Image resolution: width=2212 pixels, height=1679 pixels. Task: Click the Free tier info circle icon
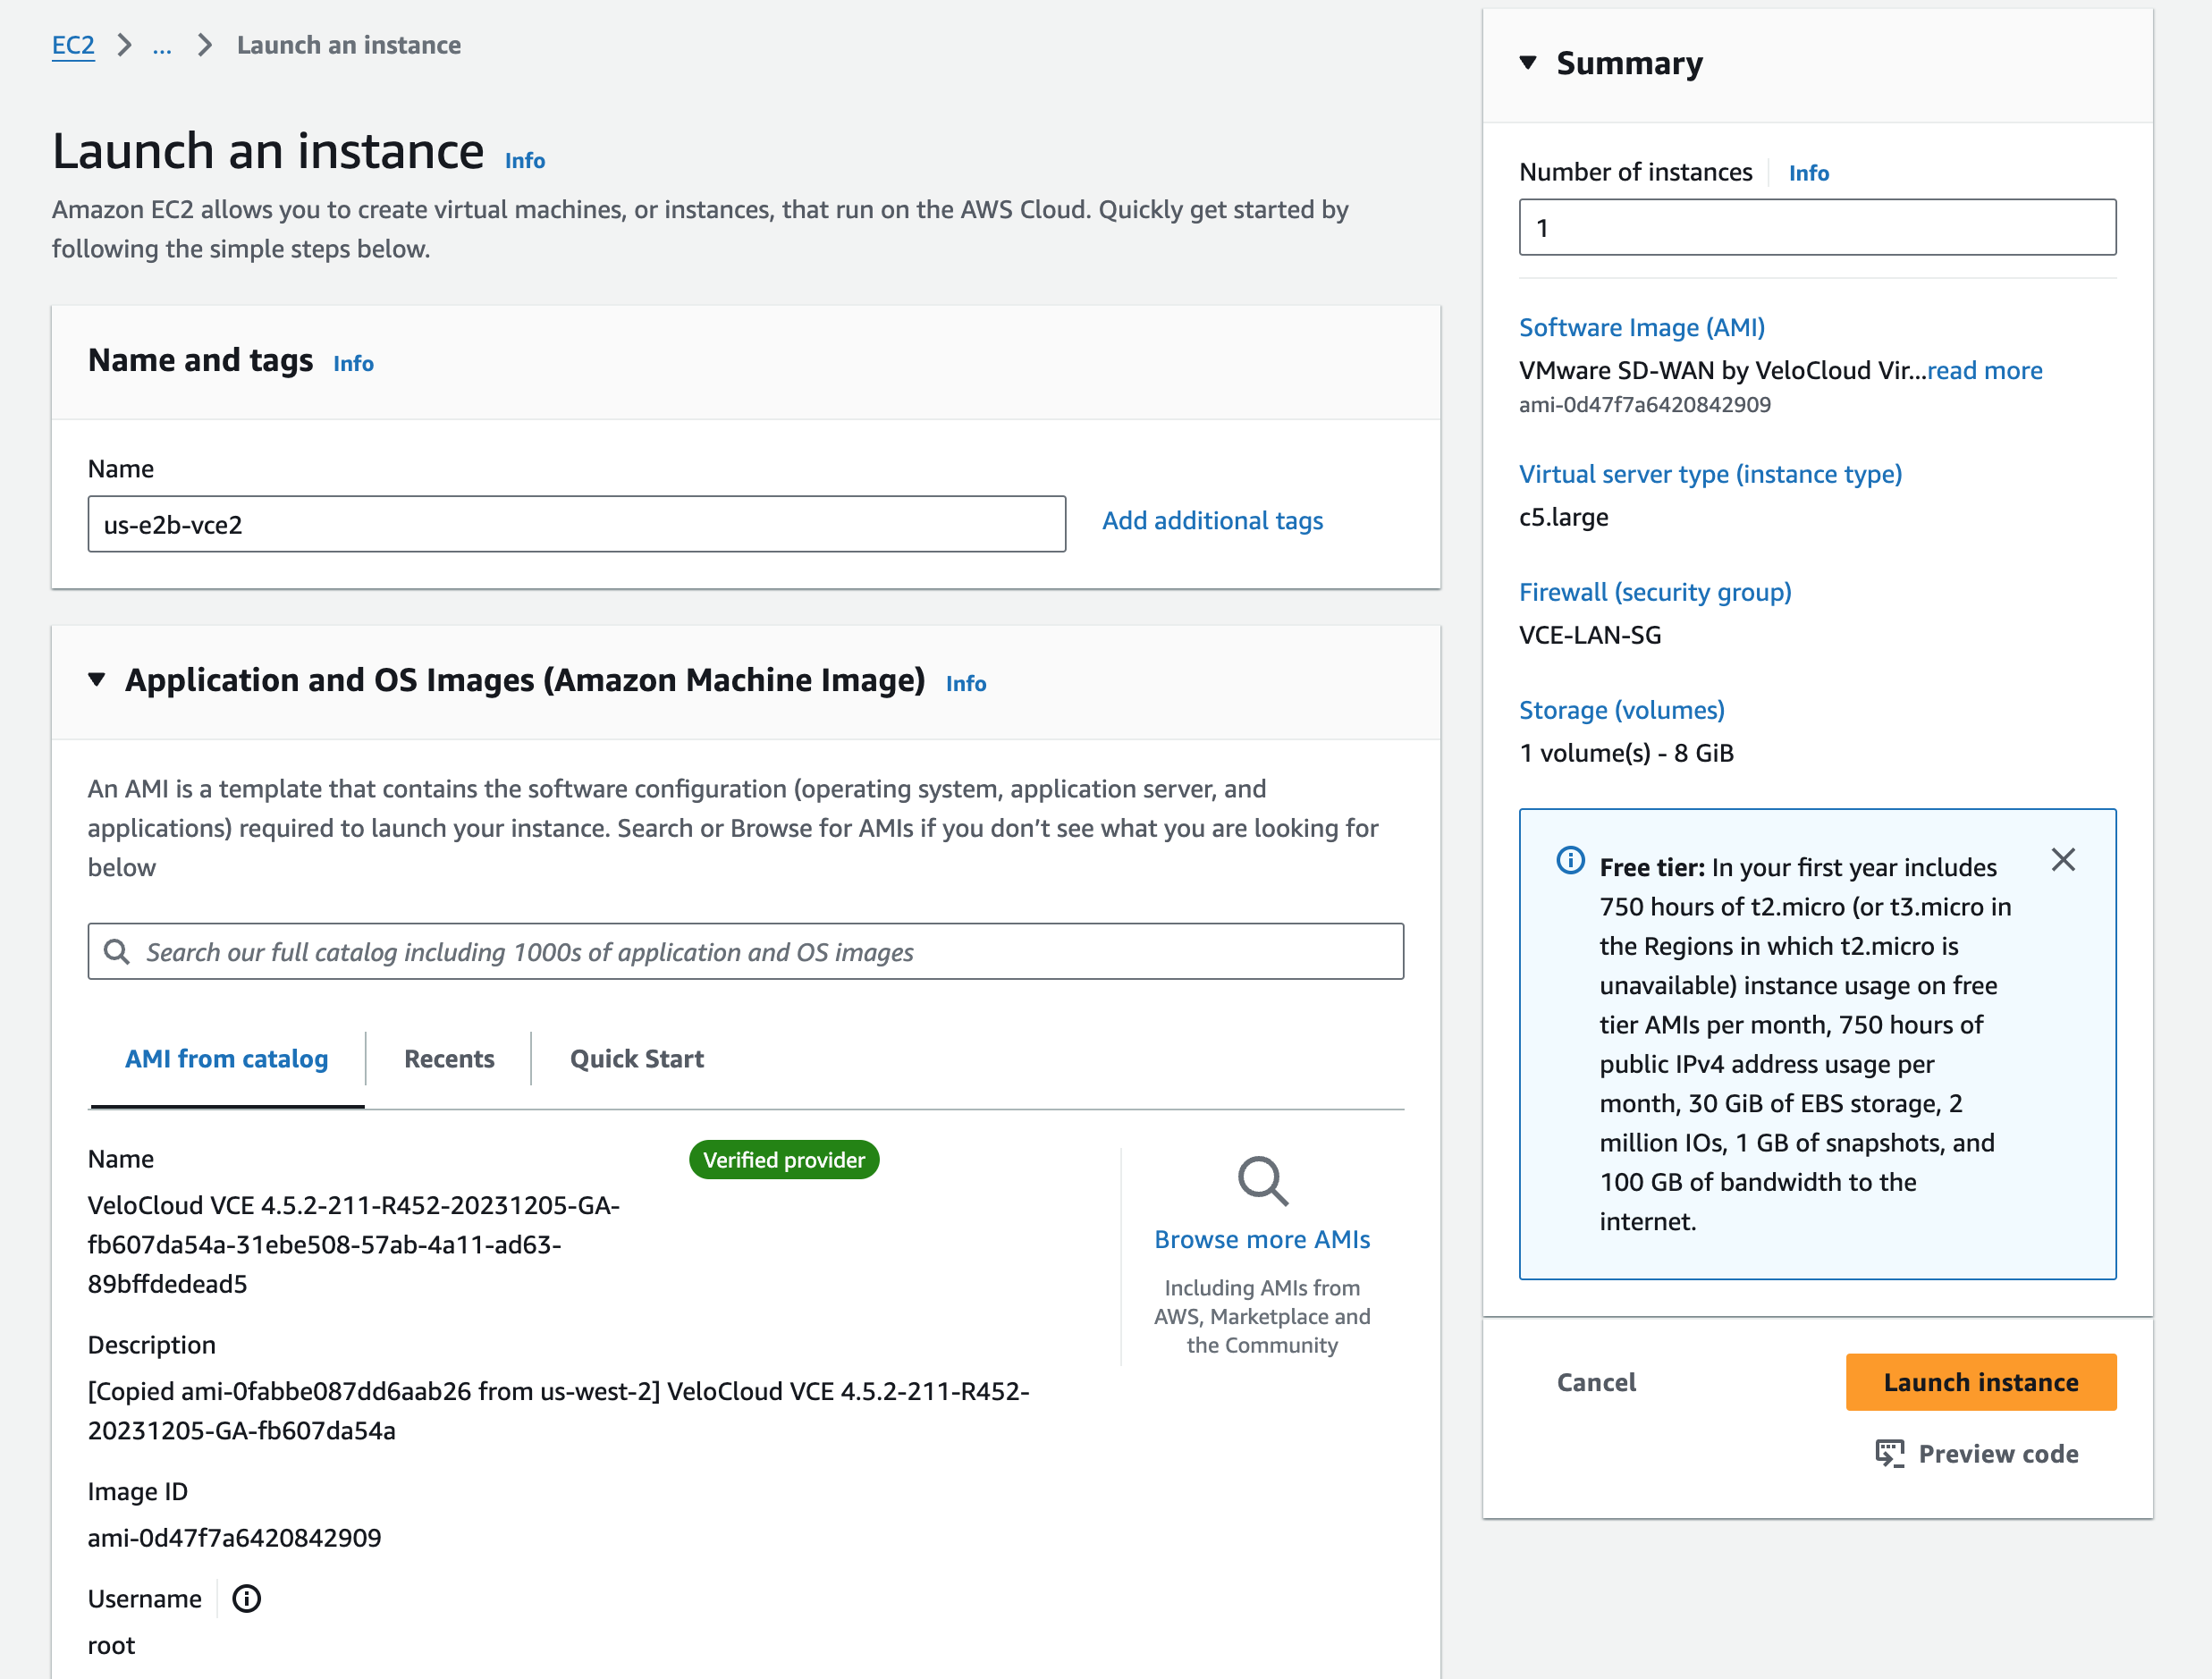pyautogui.click(x=1571, y=860)
